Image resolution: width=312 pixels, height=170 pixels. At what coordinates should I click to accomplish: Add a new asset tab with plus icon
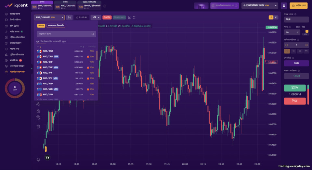(x=105, y=6)
